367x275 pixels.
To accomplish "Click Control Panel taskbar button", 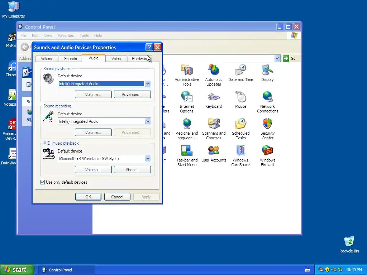I will click(66, 270).
